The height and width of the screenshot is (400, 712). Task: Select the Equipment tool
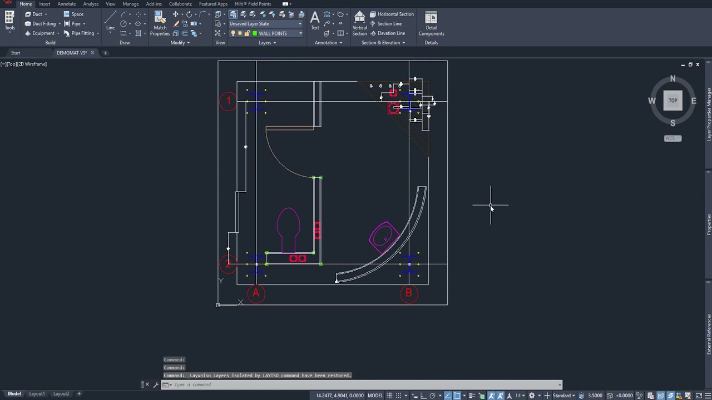tap(39, 33)
